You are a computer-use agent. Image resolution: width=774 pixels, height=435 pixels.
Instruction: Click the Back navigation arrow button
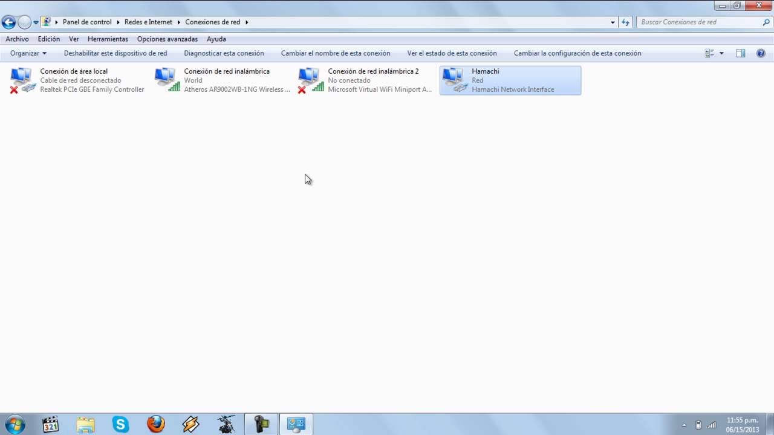pyautogui.click(x=8, y=22)
